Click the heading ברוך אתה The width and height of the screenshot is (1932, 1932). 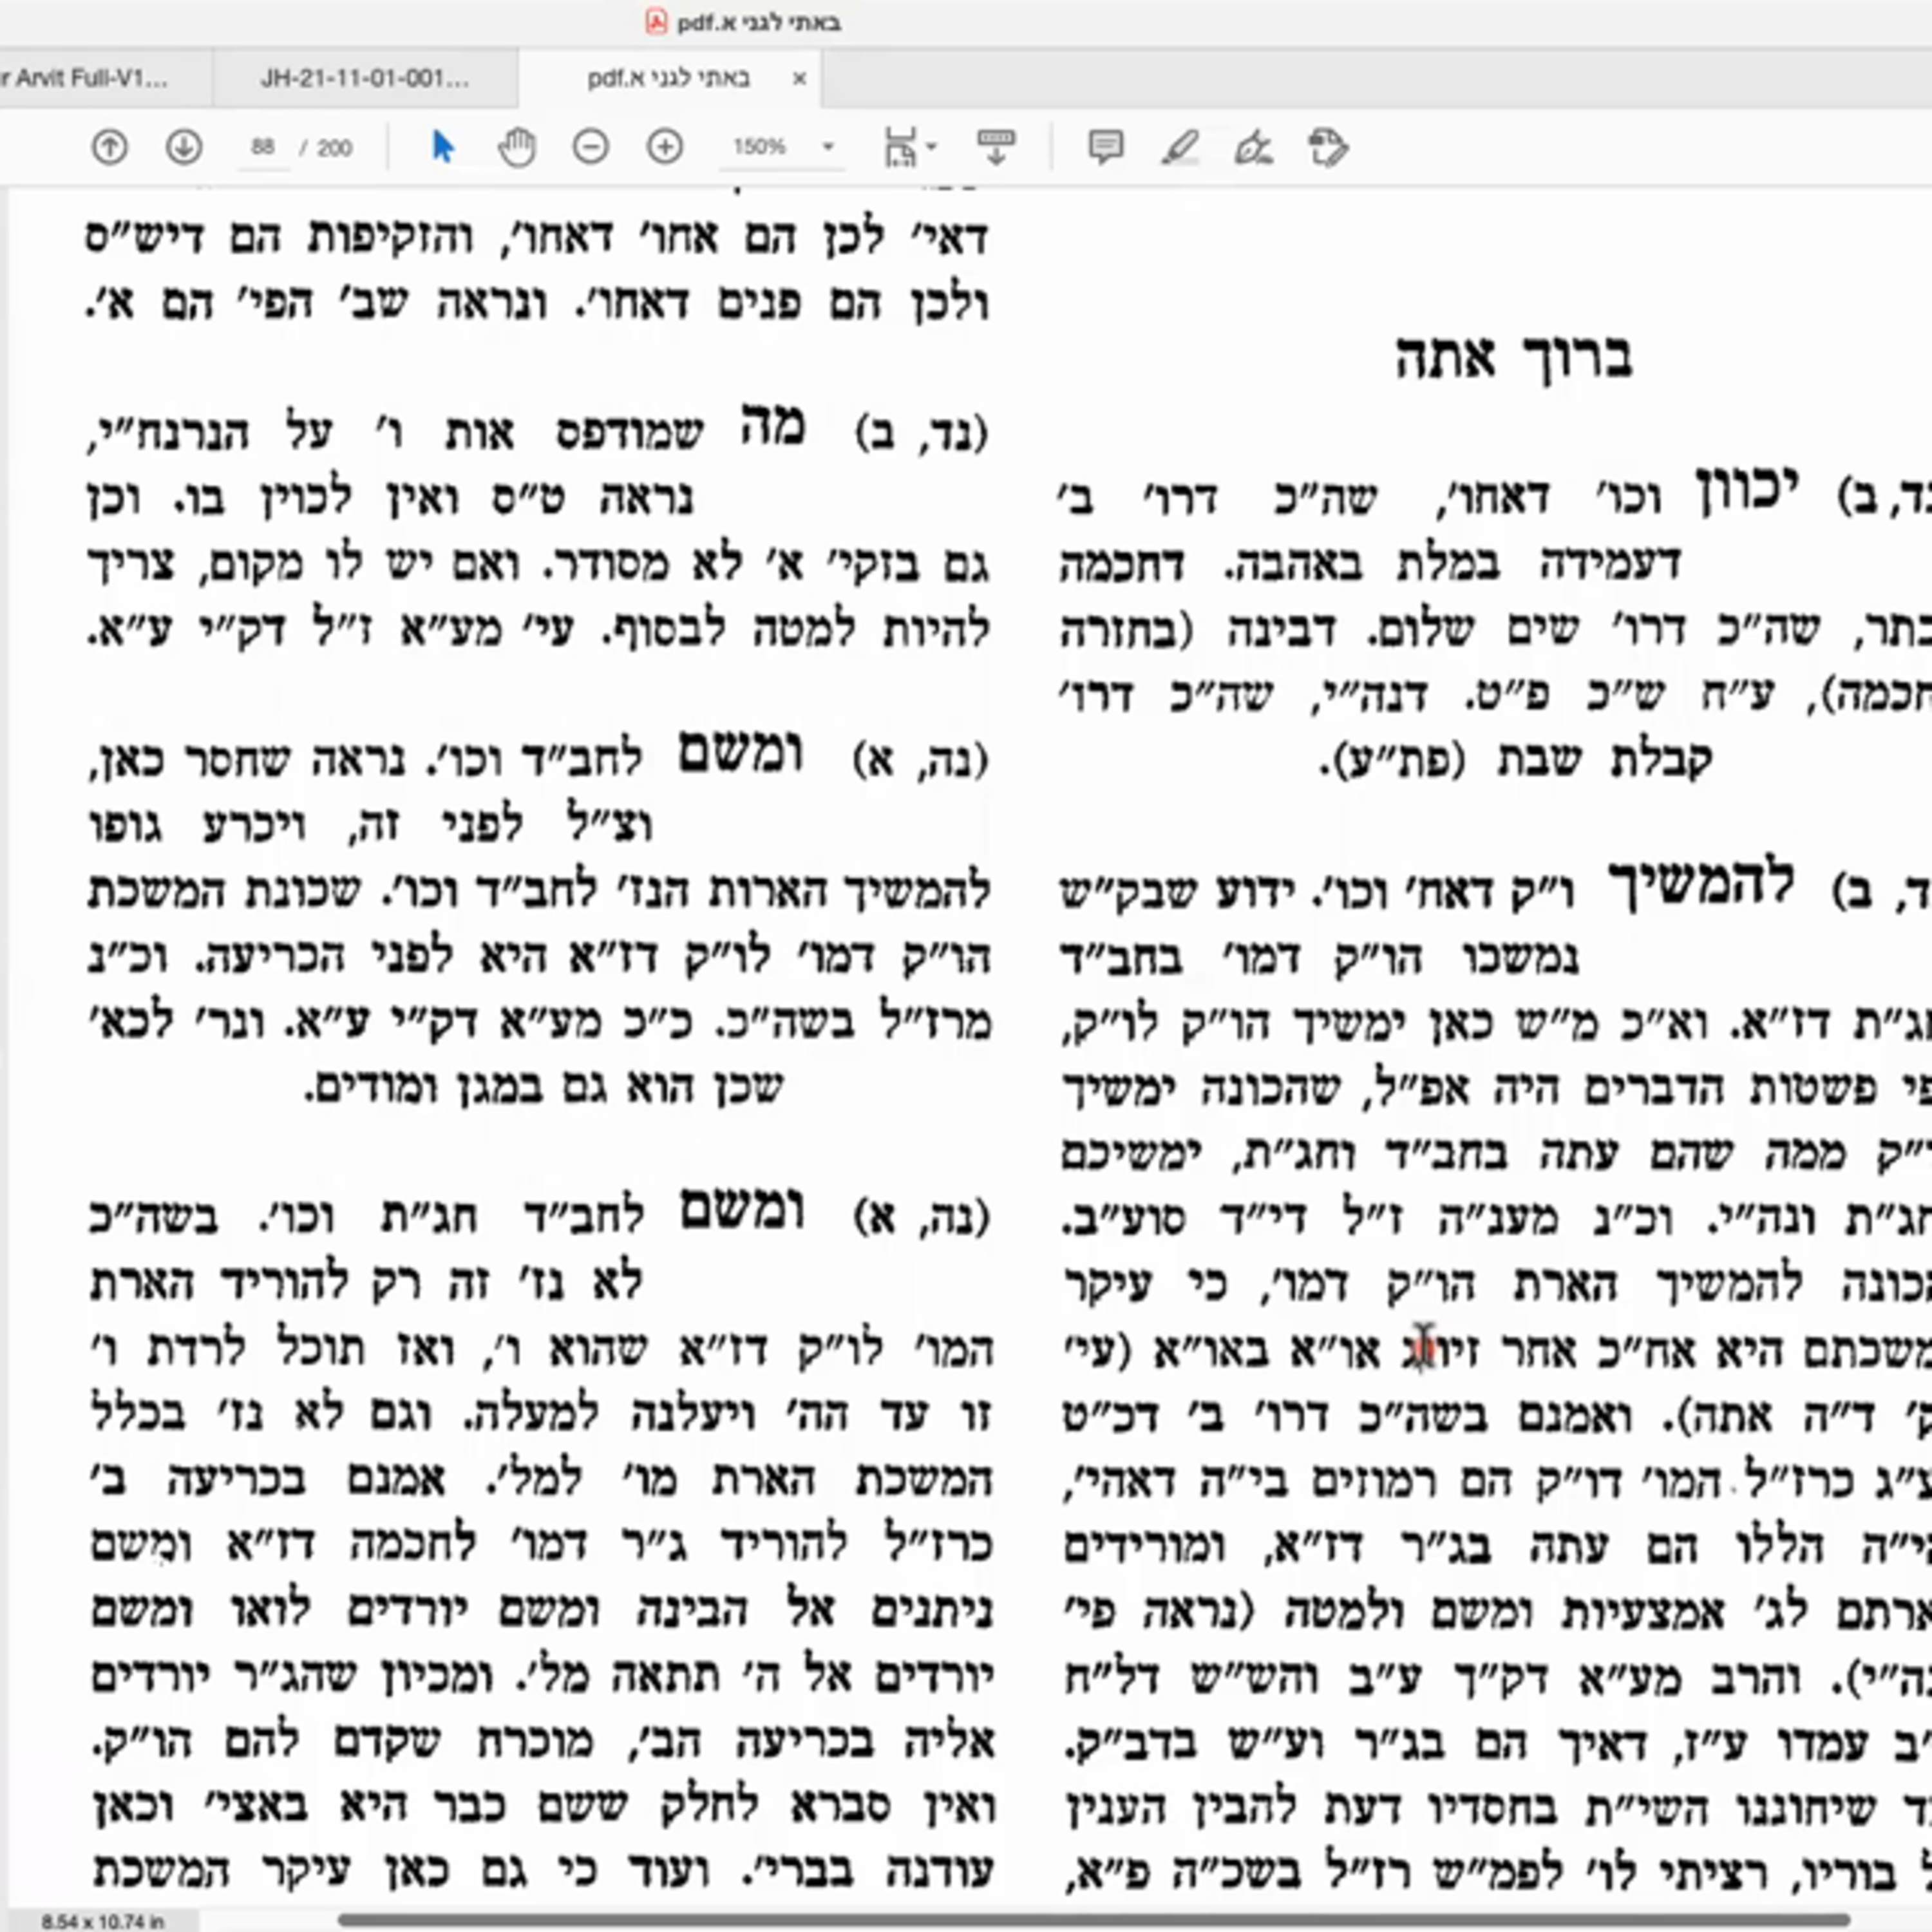pyautogui.click(x=1513, y=357)
